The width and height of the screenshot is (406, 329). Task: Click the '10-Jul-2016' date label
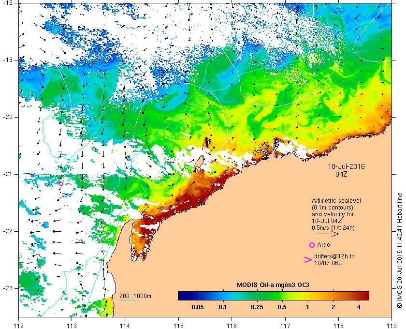pos(346,166)
